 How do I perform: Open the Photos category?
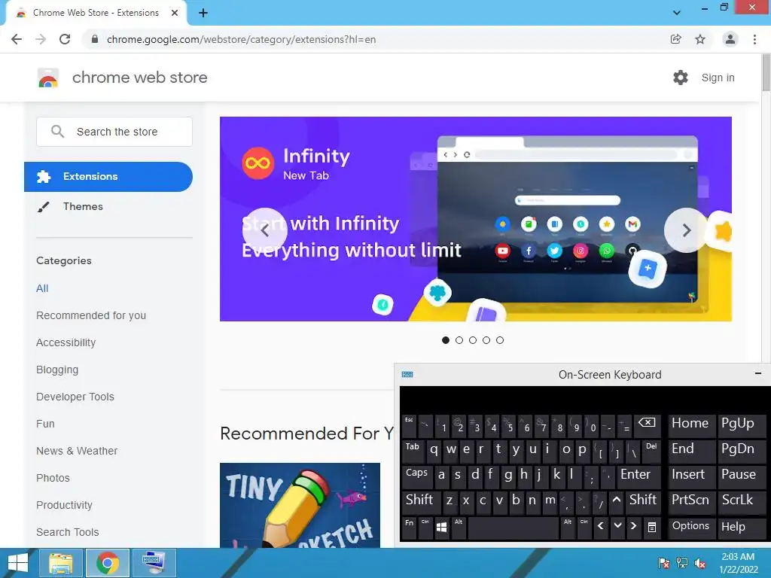pyautogui.click(x=53, y=478)
